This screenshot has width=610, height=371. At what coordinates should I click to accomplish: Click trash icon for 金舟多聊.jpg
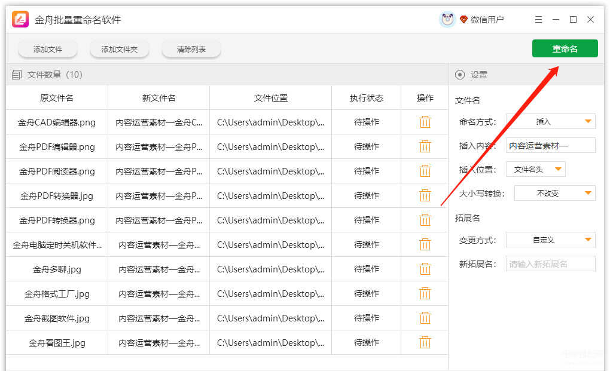tap(425, 269)
